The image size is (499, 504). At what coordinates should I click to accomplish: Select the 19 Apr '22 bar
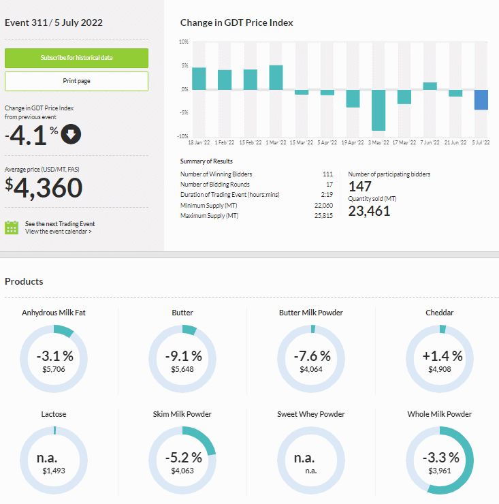pyautogui.click(x=353, y=99)
